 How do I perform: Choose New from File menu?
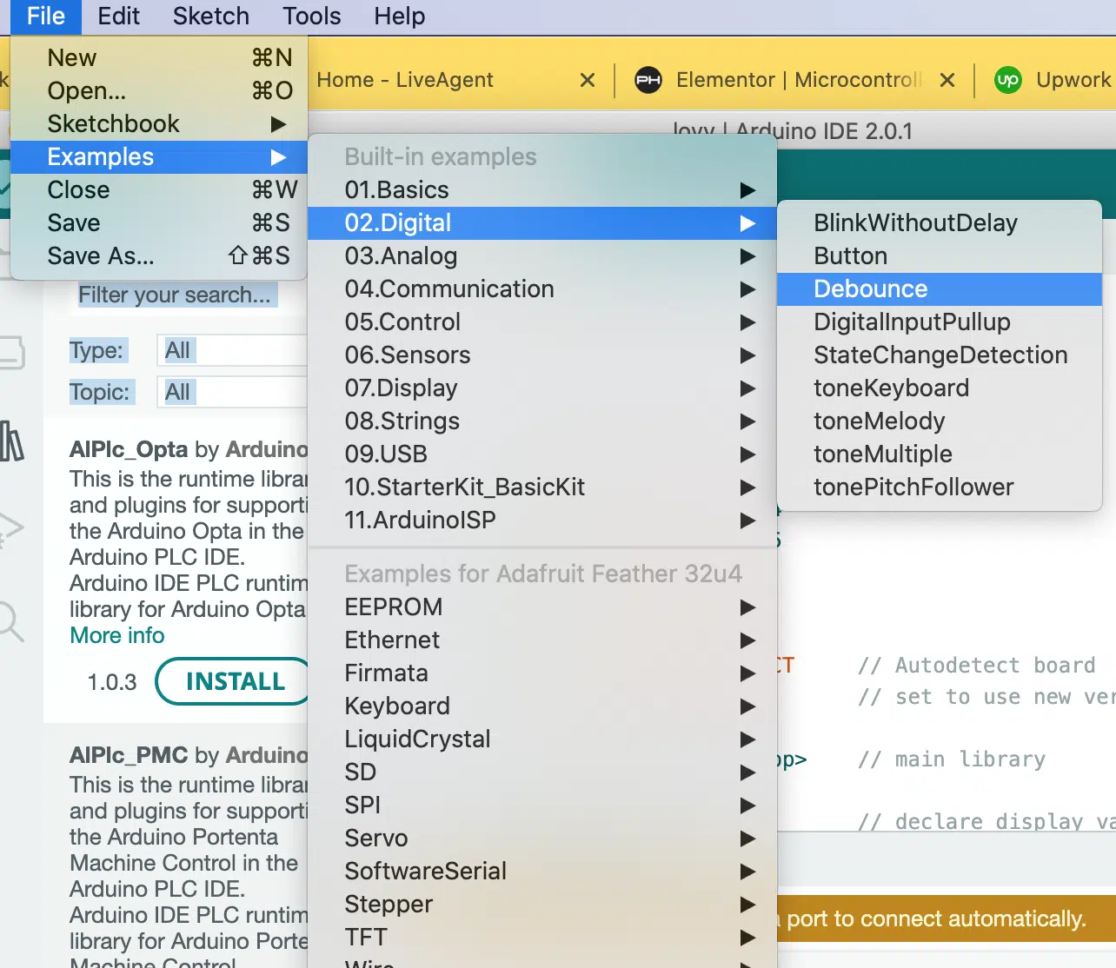[x=159, y=58]
